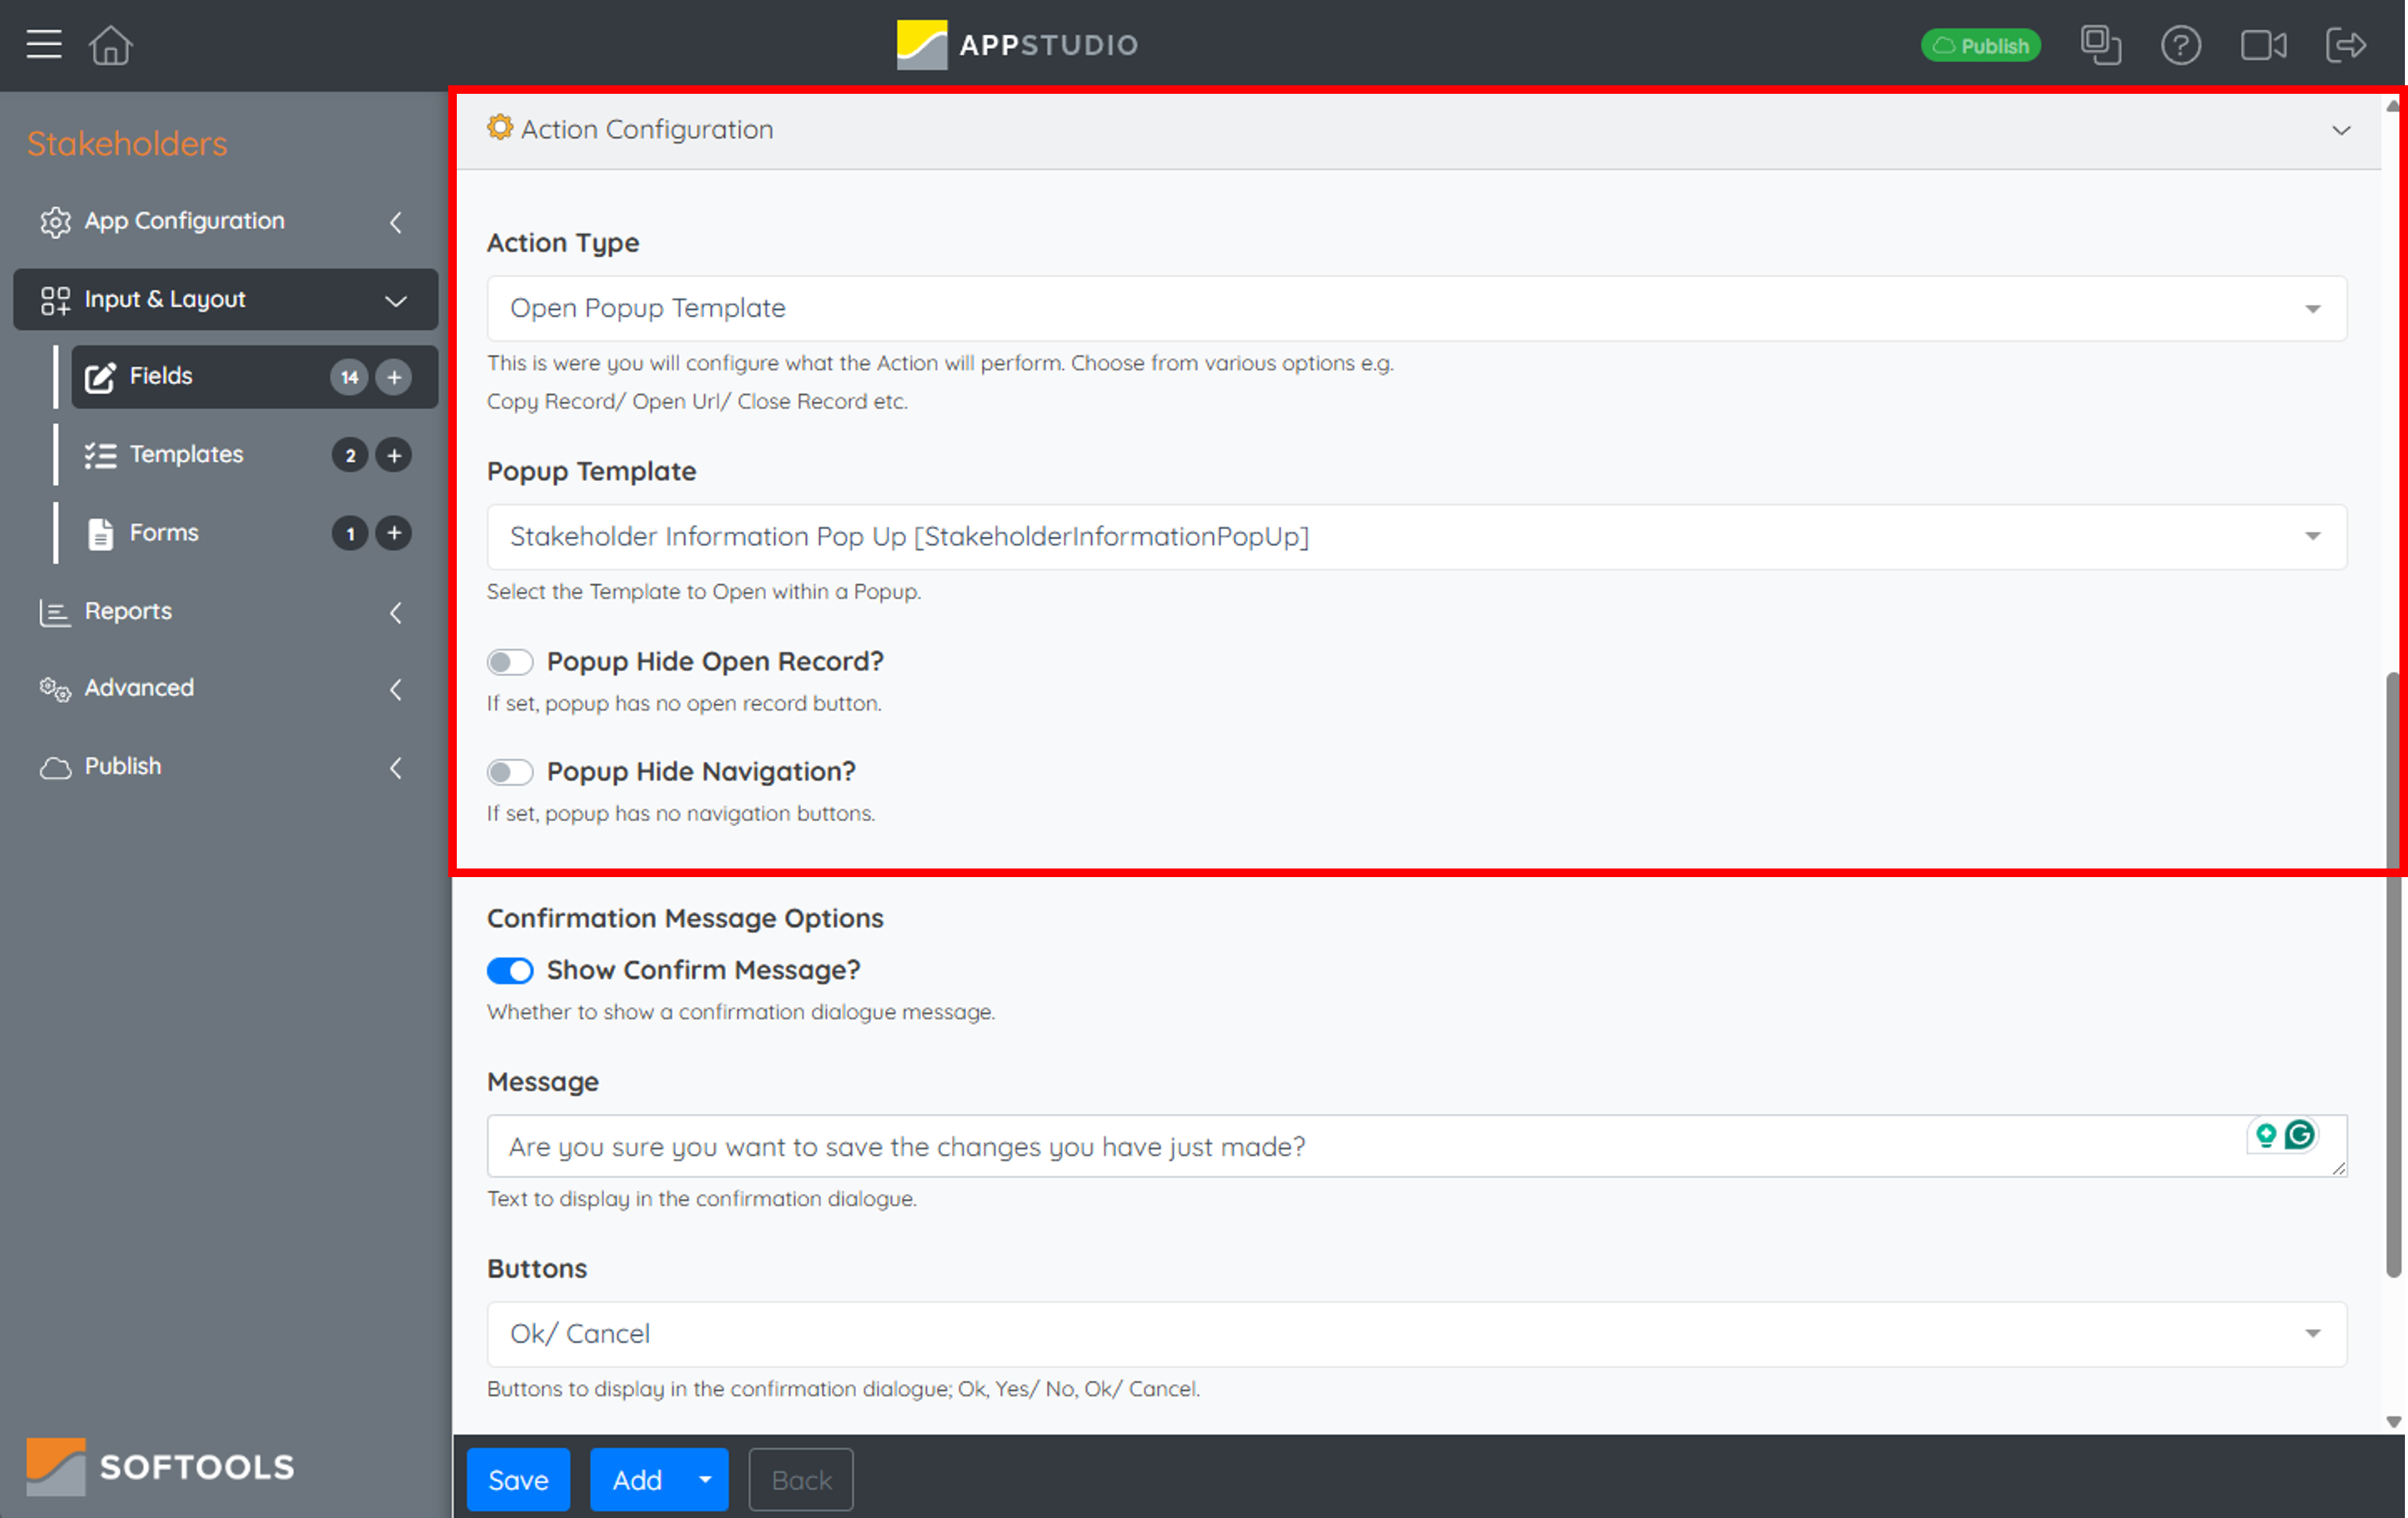2408x1518 pixels.
Task: Click the Advanced chevron arrow
Action: tap(396, 690)
